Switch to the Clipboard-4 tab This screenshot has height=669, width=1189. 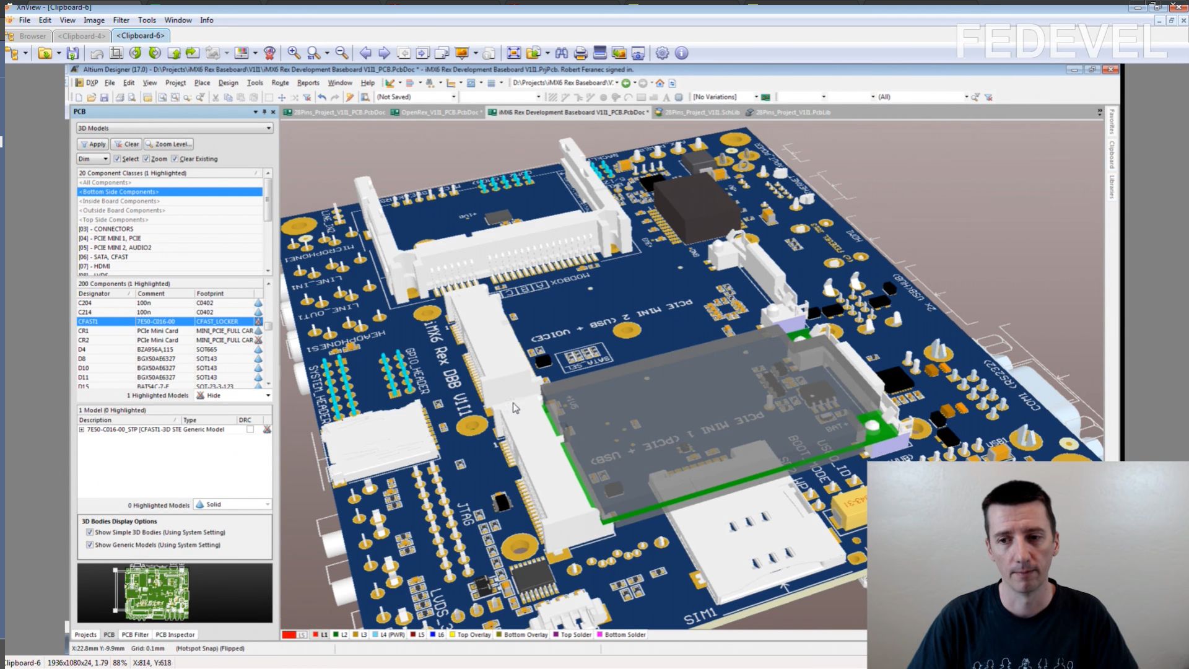click(81, 36)
